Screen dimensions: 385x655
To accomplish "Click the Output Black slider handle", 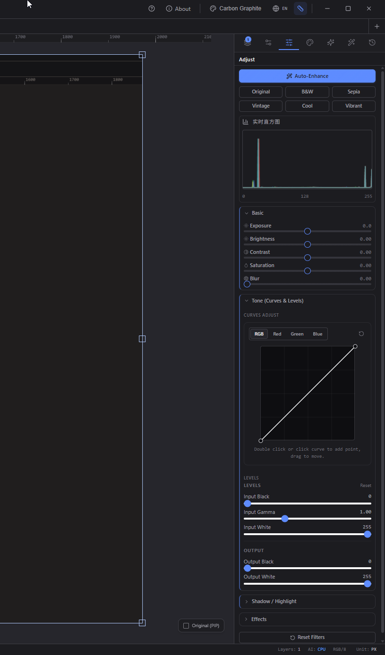I will pos(248,568).
